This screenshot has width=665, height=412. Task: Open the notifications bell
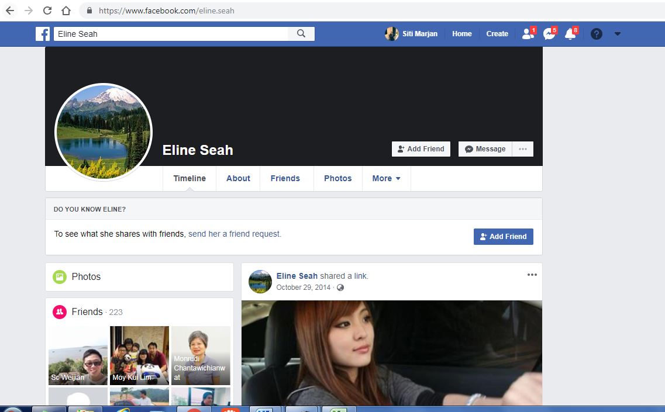(x=571, y=33)
